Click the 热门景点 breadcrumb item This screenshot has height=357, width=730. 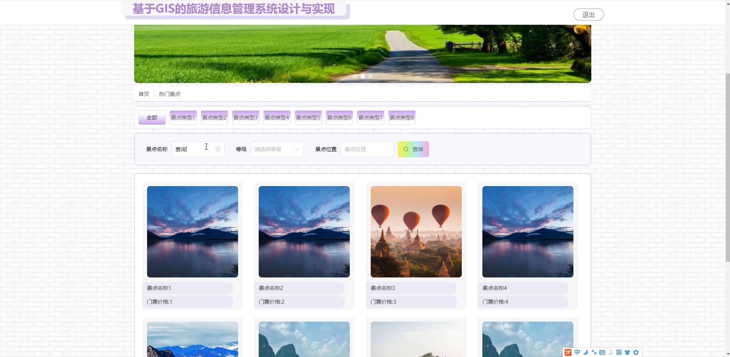coord(170,94)
